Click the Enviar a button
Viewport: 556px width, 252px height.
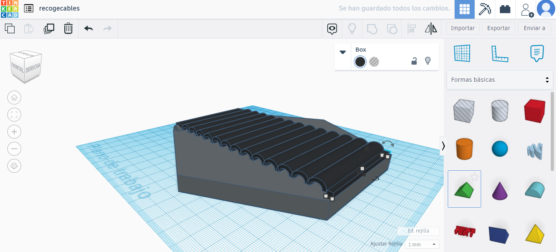coord(534,28)
